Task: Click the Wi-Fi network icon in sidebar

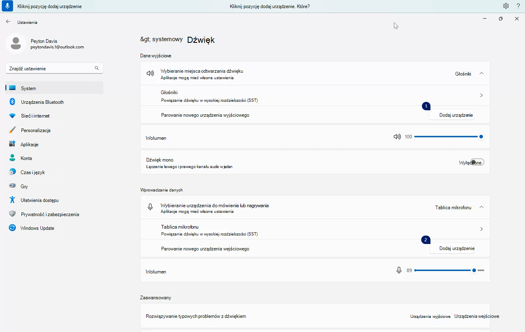Action: (x=13, y=116)
